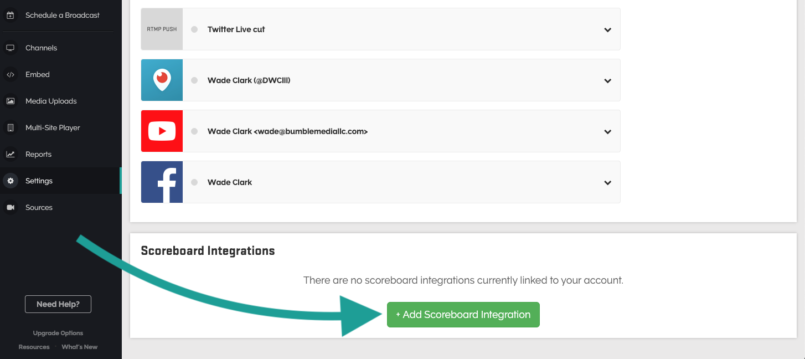
Task: Click the Need Help? button
Action: click(x=58, y=304)
